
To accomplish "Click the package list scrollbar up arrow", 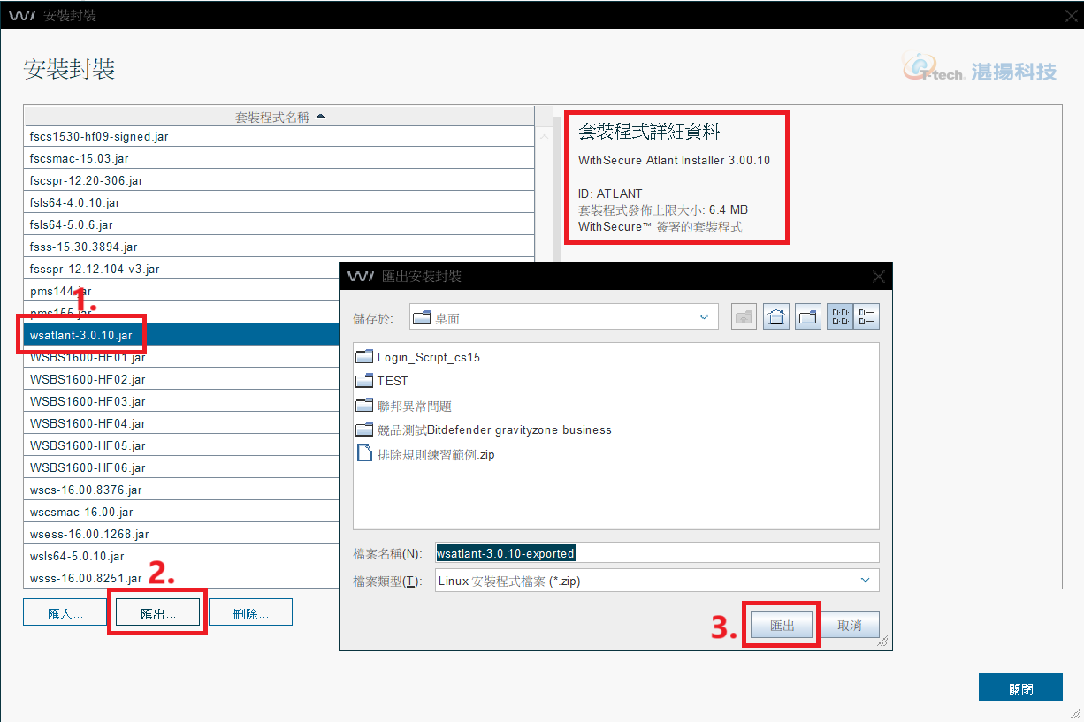I will [x=544, y=136].
